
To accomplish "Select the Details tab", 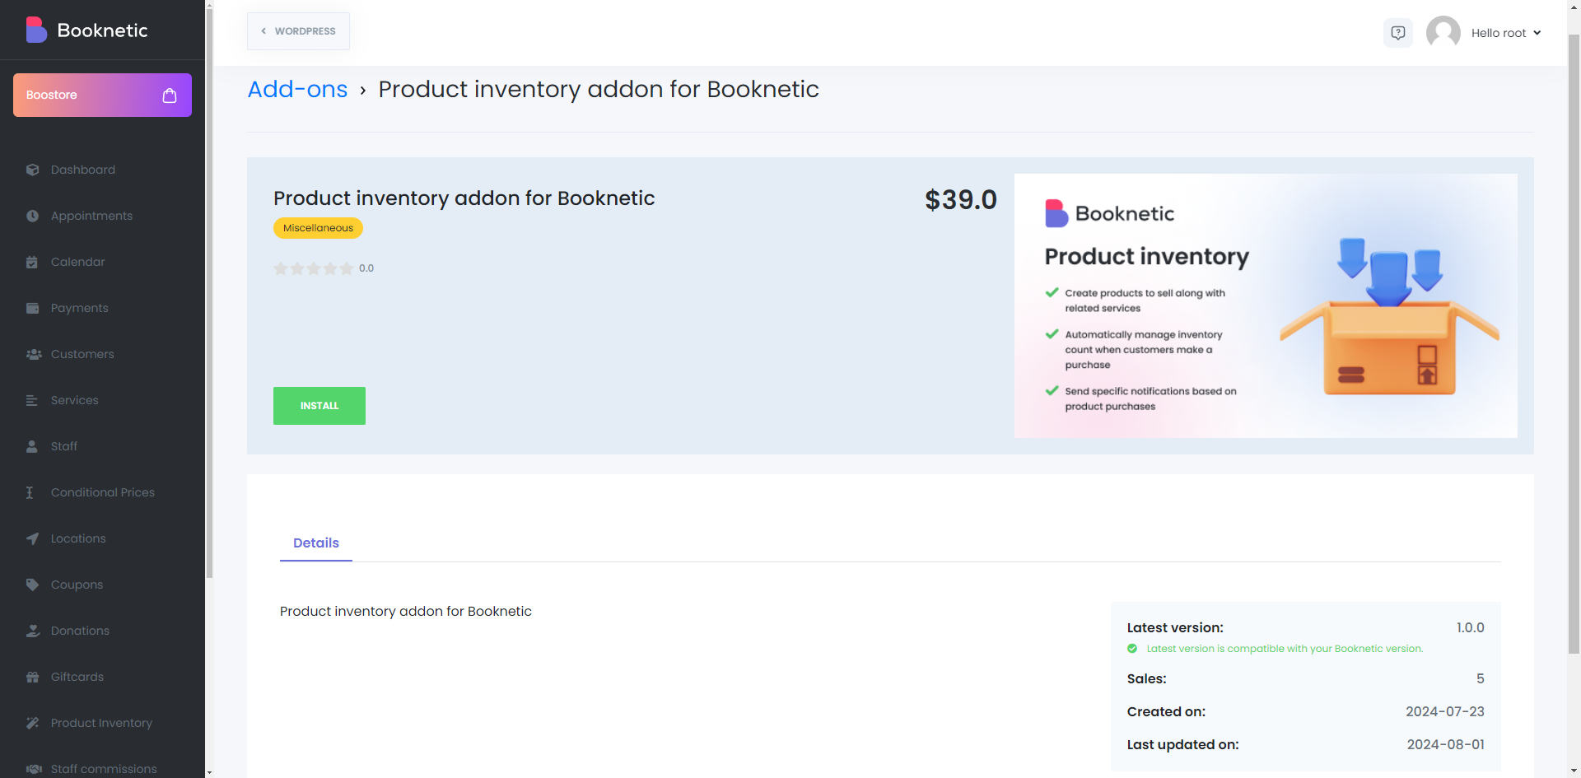I will click(x=316, y=543).
